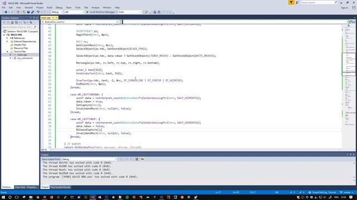Expand the References node
This screenshot has height=200, width=357.
[x=7, y=38]
